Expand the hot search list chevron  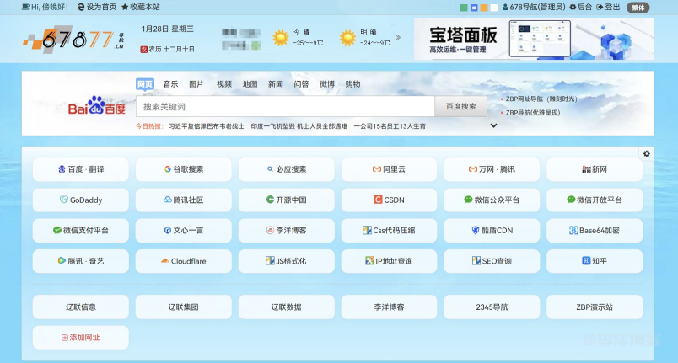(493, 125)
